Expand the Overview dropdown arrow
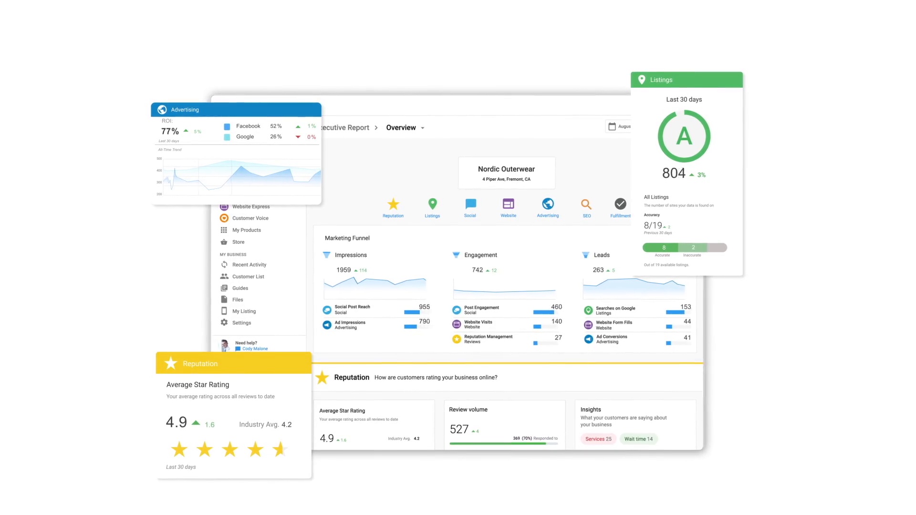Viewport: 916px width, 515px height. click(423, 128)
